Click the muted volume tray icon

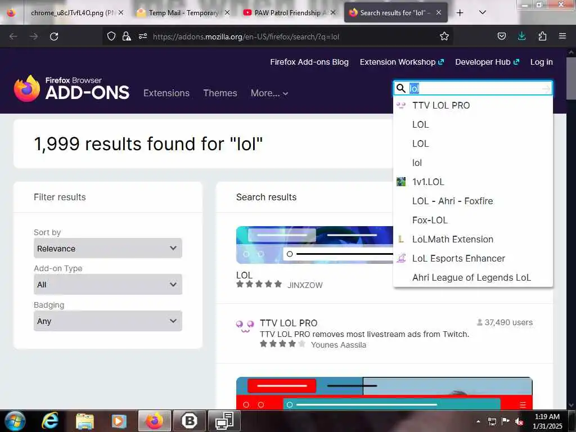pyautogui.click(x=519, y=421)
